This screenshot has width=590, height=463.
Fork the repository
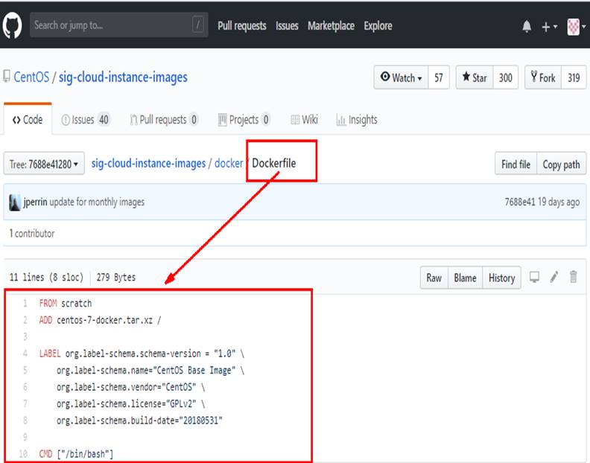(543, 77)
